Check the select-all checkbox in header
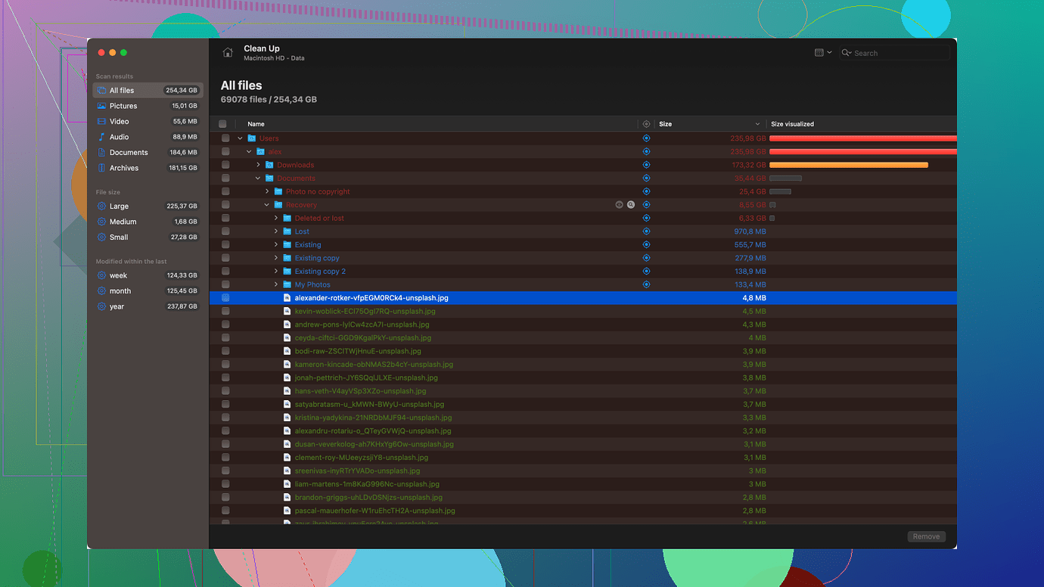The image size is (1044, 587). click(x=222, y=124)
